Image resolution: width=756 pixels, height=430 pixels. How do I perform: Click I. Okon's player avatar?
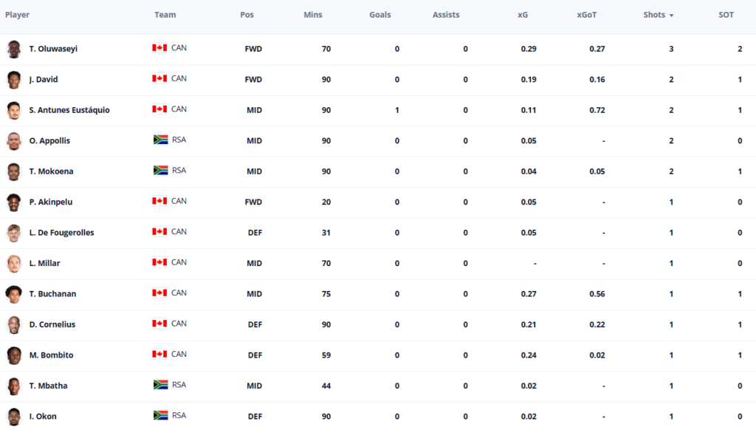coord(14,417)
